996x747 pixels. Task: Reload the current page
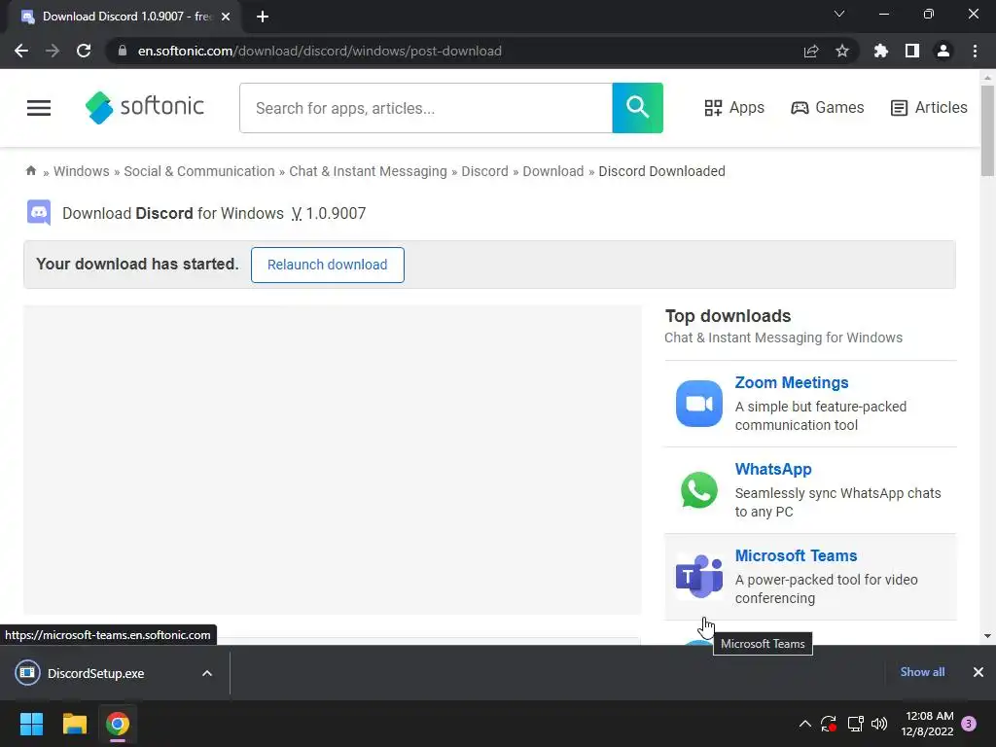[x=84, y=51]
